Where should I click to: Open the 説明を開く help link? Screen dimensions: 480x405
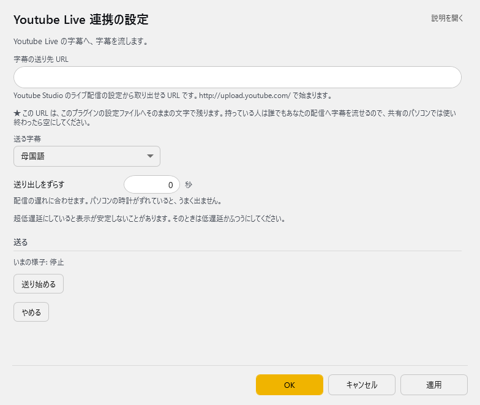point(447,18)
